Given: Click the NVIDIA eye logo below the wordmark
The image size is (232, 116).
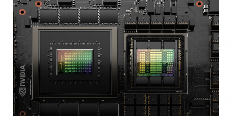Looking at the screenshot, I should pyautogui.click(x=22, y=92).
